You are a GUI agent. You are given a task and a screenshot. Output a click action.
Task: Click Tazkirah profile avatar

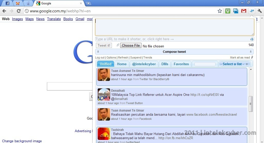(104, 134)
